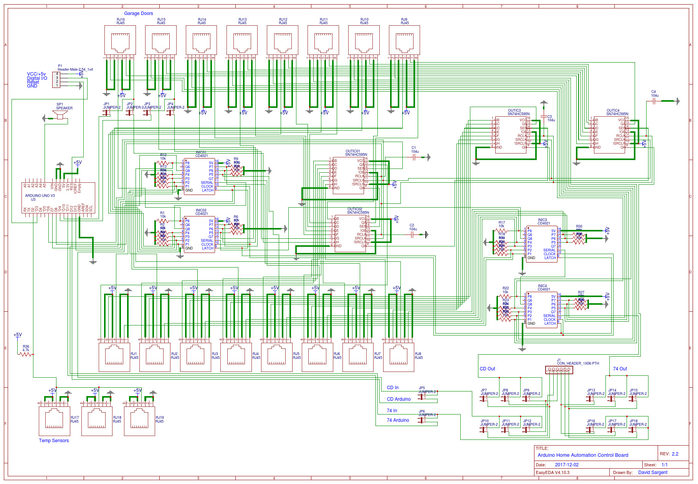The width and height of the screenshot is (698, 484).
Task: Click the J1 CON_HEADER_1X06-PTH connector
Action: pyautogui.click(x=559, y=370)
